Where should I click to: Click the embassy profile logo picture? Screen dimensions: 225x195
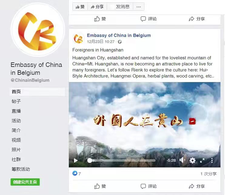tap(38, 29)
